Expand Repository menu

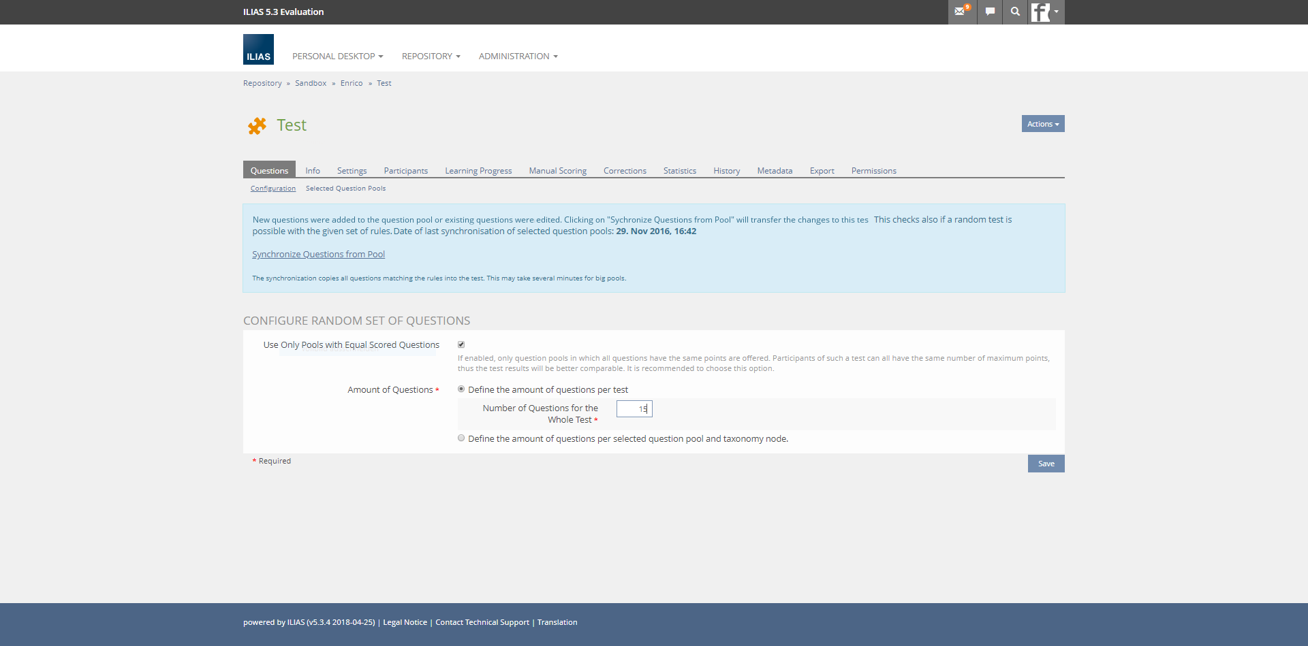431,56
